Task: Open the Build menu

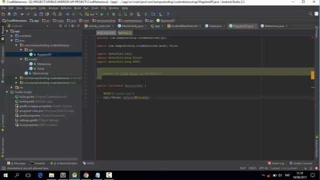Action: 77,8
